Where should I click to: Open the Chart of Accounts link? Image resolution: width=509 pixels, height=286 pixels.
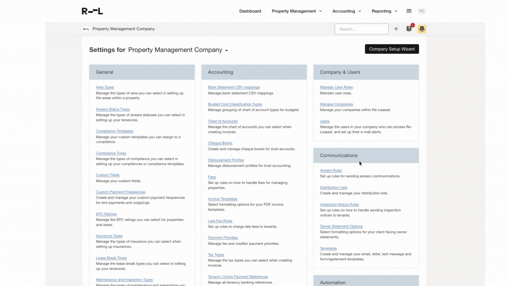click(x=223, y=121)
